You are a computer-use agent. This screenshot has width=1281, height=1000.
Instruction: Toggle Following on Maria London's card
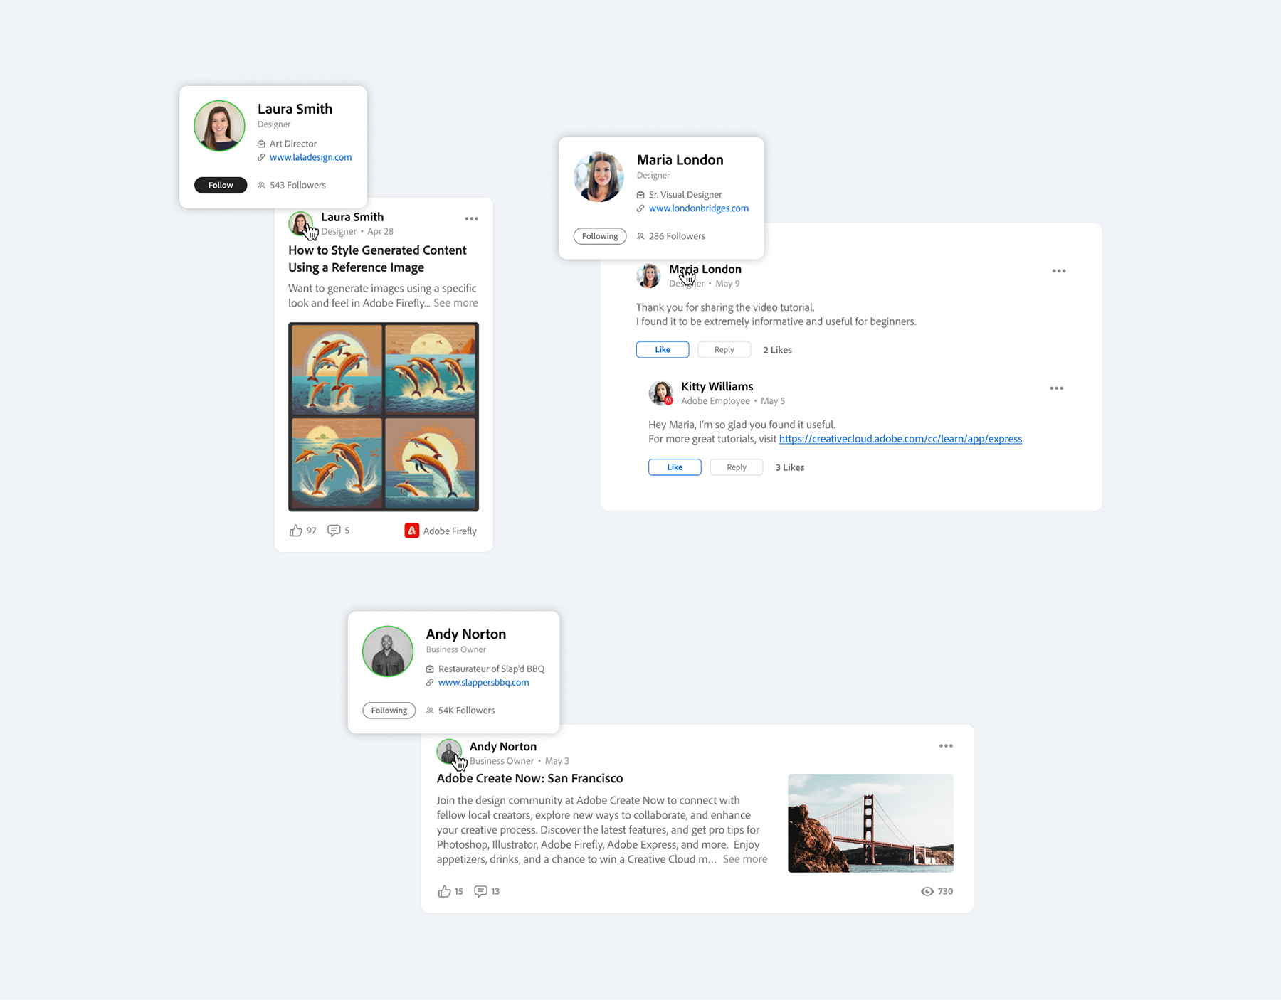599,236
